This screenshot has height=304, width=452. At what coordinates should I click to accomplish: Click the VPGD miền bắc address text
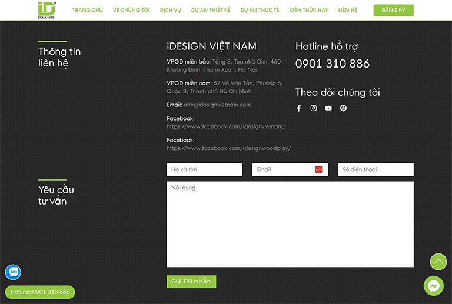(x=224, y=66)
